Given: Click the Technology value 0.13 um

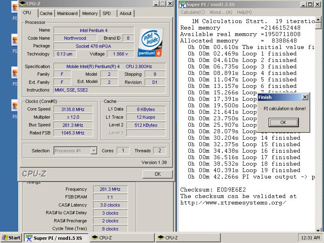Looking at the screenshot, I should tap(65, 54).
